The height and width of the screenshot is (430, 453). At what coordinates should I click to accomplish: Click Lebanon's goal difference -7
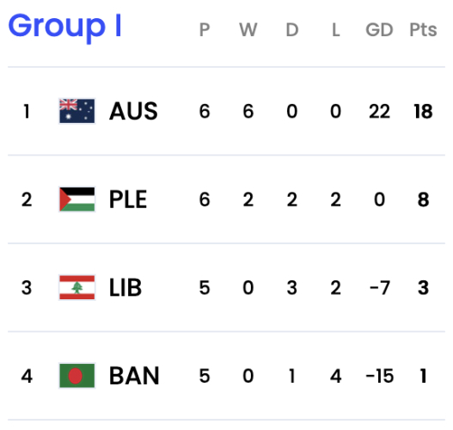pyautogui.click(x=380, y=288)
